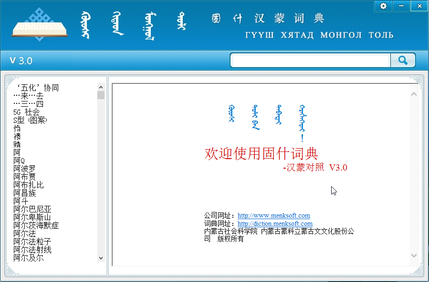The height and width of the screenshot is (282, 429).
Task: Select 阿尔法射线 in the word list
Action: pos(32,250)
